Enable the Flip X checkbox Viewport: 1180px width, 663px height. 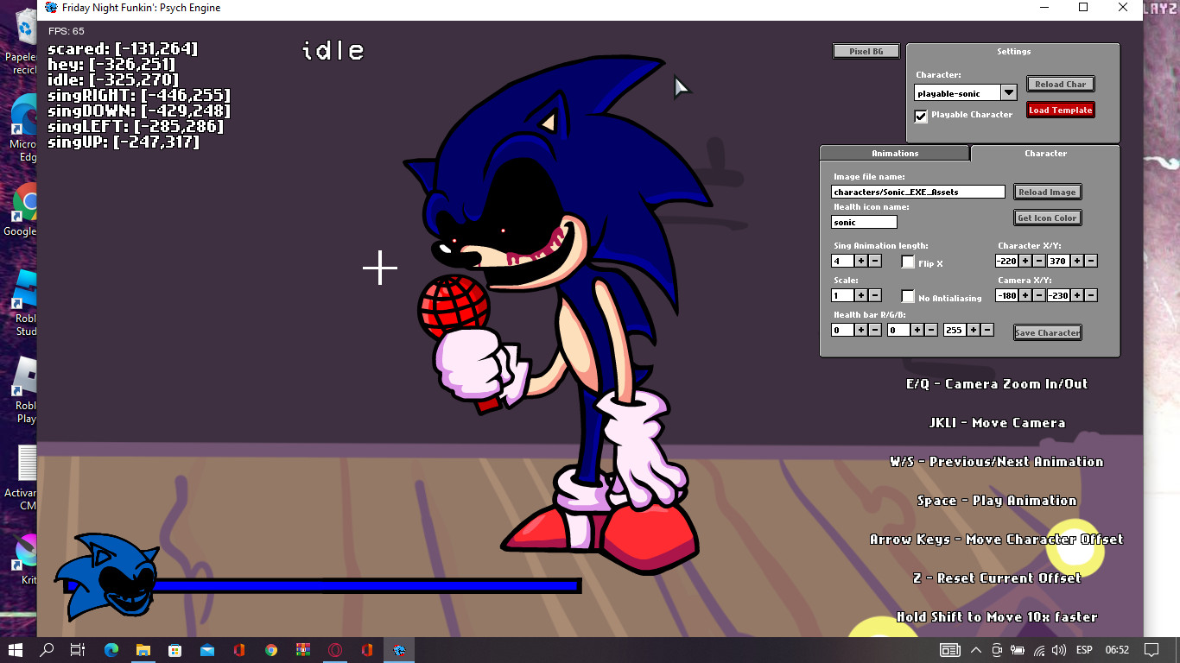click(908, 262)
